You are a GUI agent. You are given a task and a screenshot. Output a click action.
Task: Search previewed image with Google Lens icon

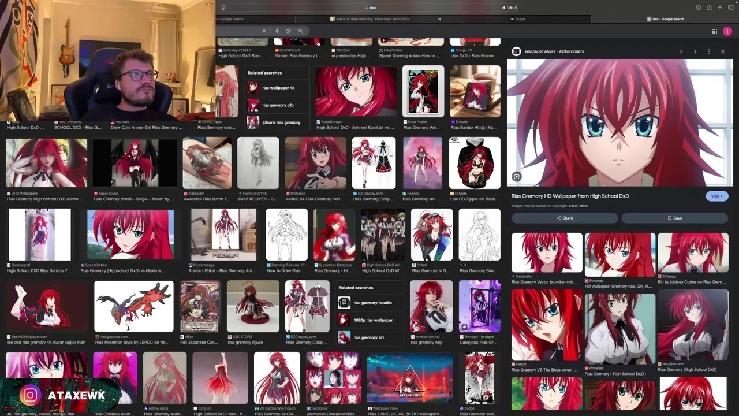516,177
